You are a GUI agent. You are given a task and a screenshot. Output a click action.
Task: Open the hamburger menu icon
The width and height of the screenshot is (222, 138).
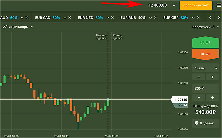[x=218, y=5]
